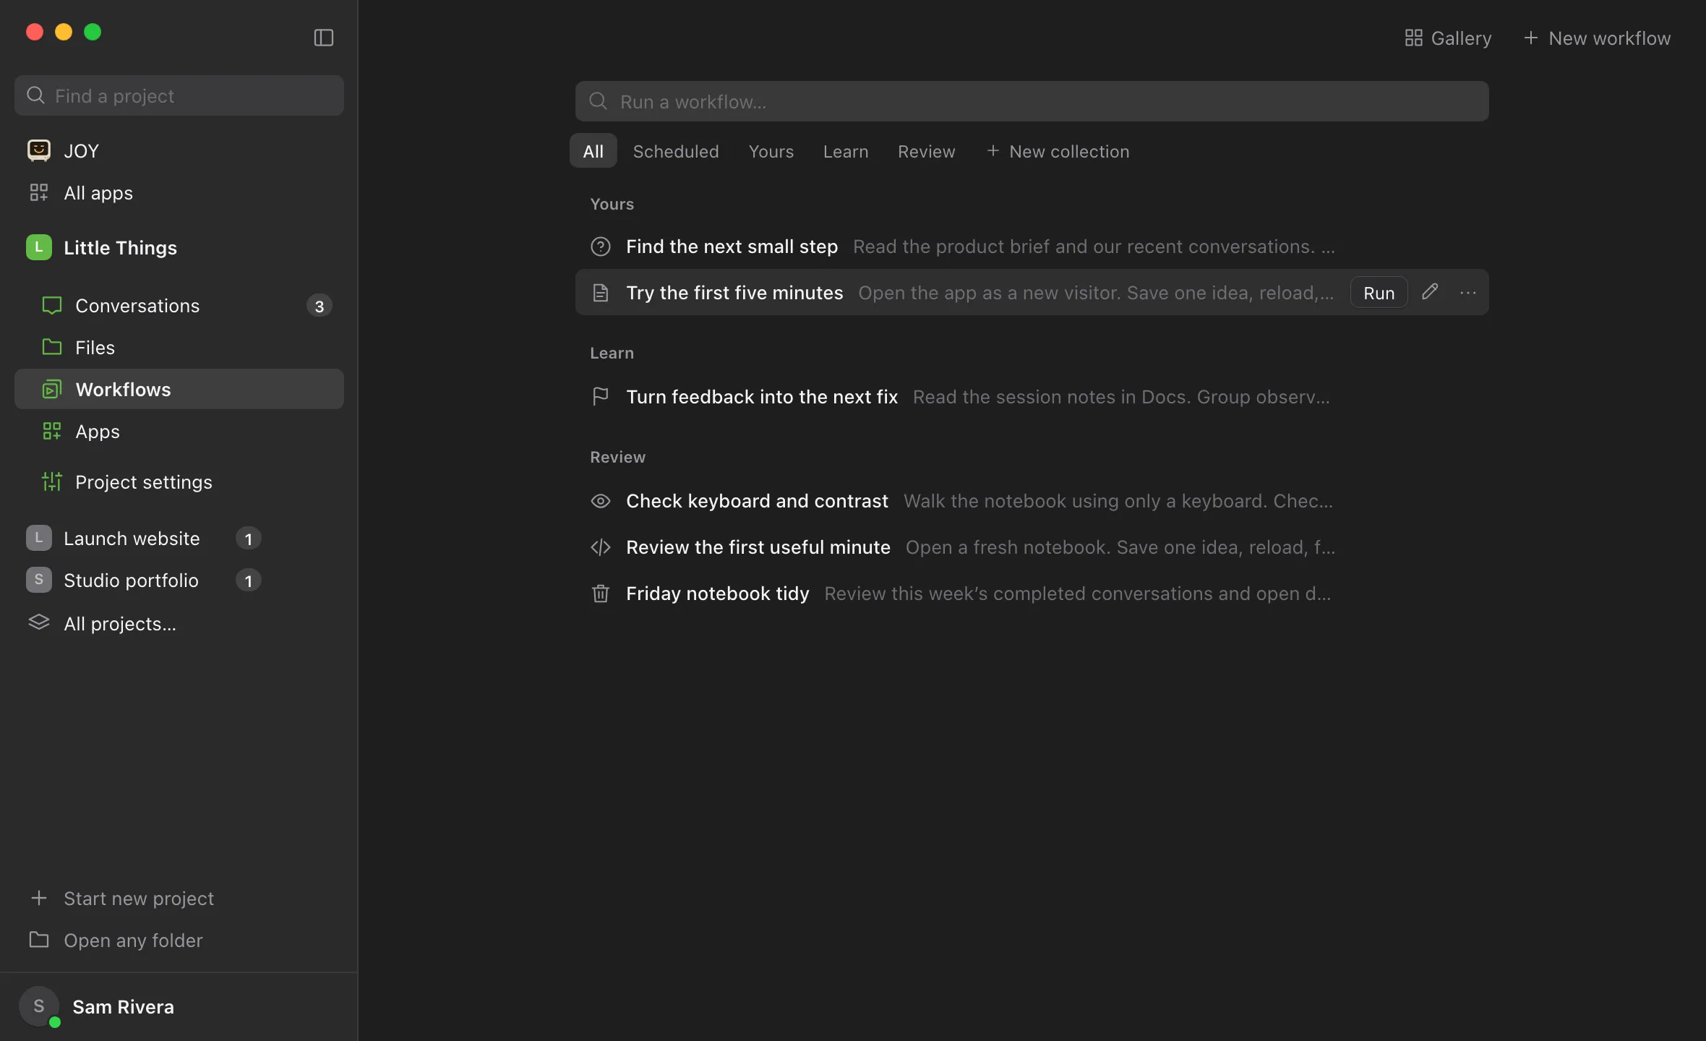The height and width of the screenshot is (1041, 1706).
Task: Click trash icon of Friday notebook tidy
Action: tap(600, 594)
